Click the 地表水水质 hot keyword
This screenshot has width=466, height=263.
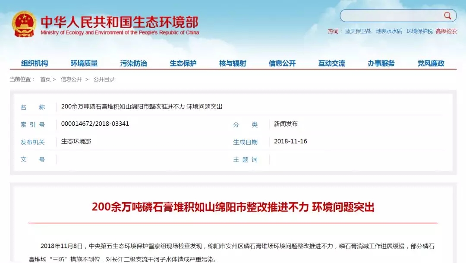[389, 31]
